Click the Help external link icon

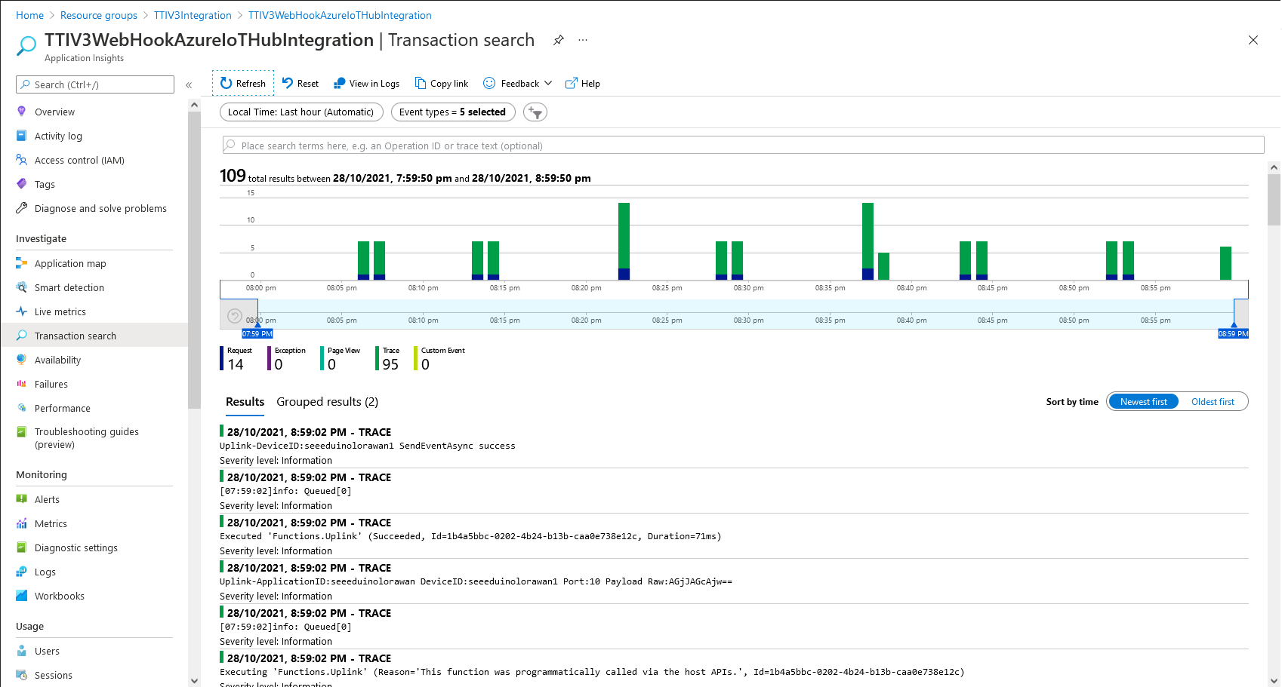coord(572,84)
